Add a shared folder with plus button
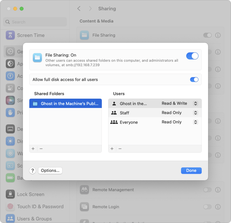 point(33,149)
